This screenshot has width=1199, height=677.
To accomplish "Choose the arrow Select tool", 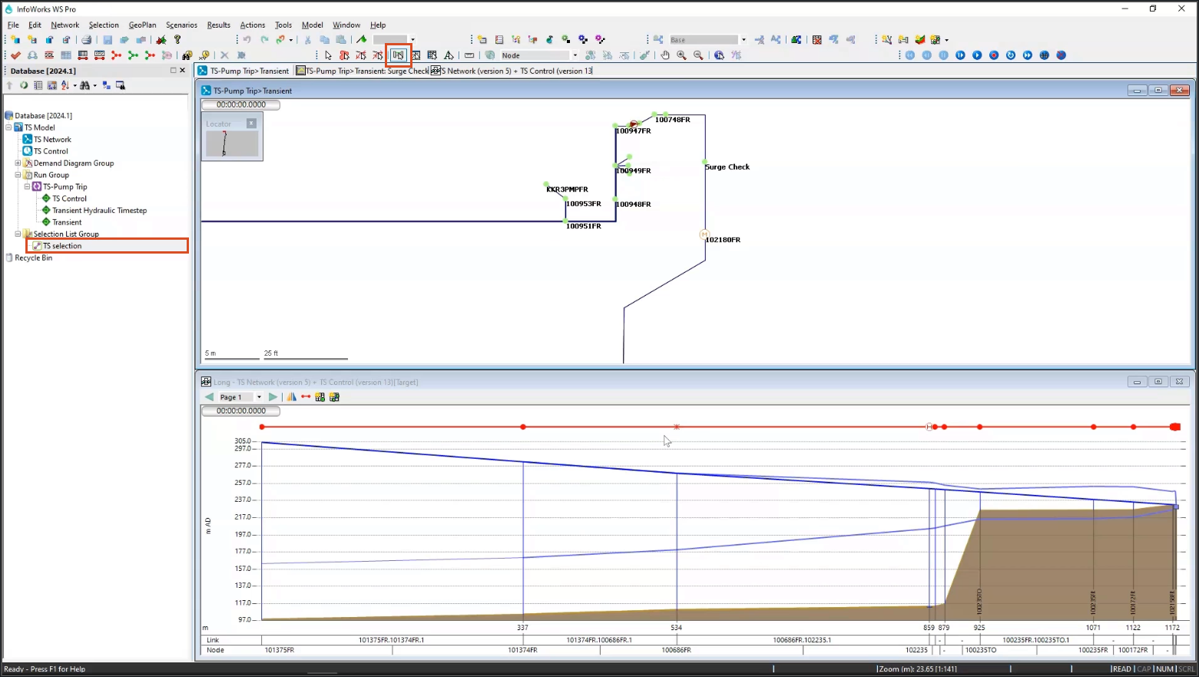I will [x=328, y=55].
